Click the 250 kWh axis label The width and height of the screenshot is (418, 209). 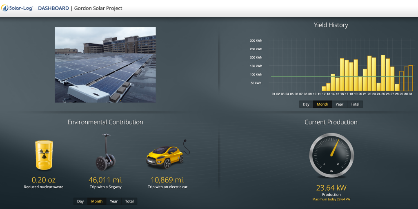coord(256,49)
